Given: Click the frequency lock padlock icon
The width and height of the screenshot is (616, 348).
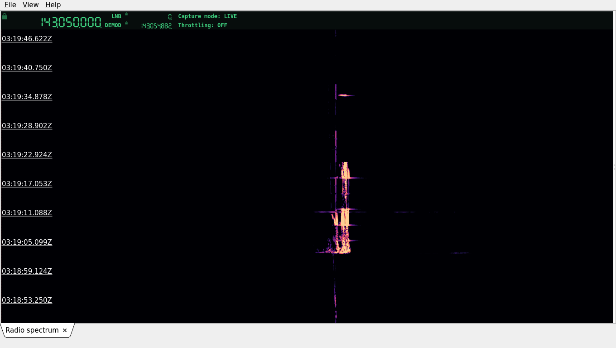Looking at the screenshot, I should click(x=5, y=16).
